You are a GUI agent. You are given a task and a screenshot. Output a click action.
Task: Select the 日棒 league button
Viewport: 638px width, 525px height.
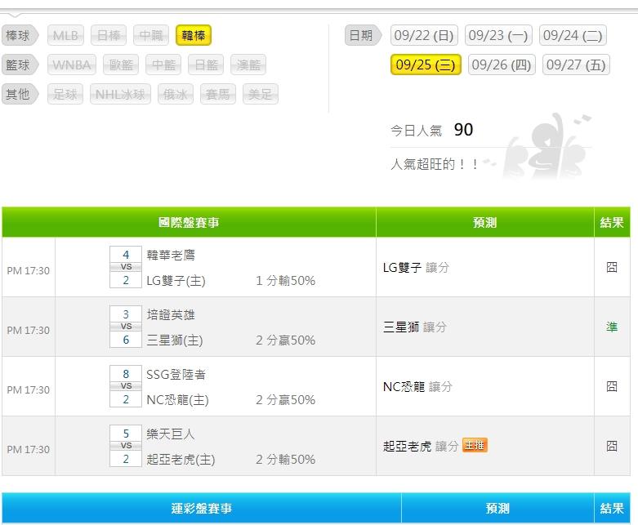[109, 35]
